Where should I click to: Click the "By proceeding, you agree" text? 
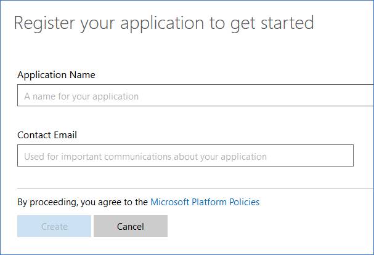[x=83, y=202]
